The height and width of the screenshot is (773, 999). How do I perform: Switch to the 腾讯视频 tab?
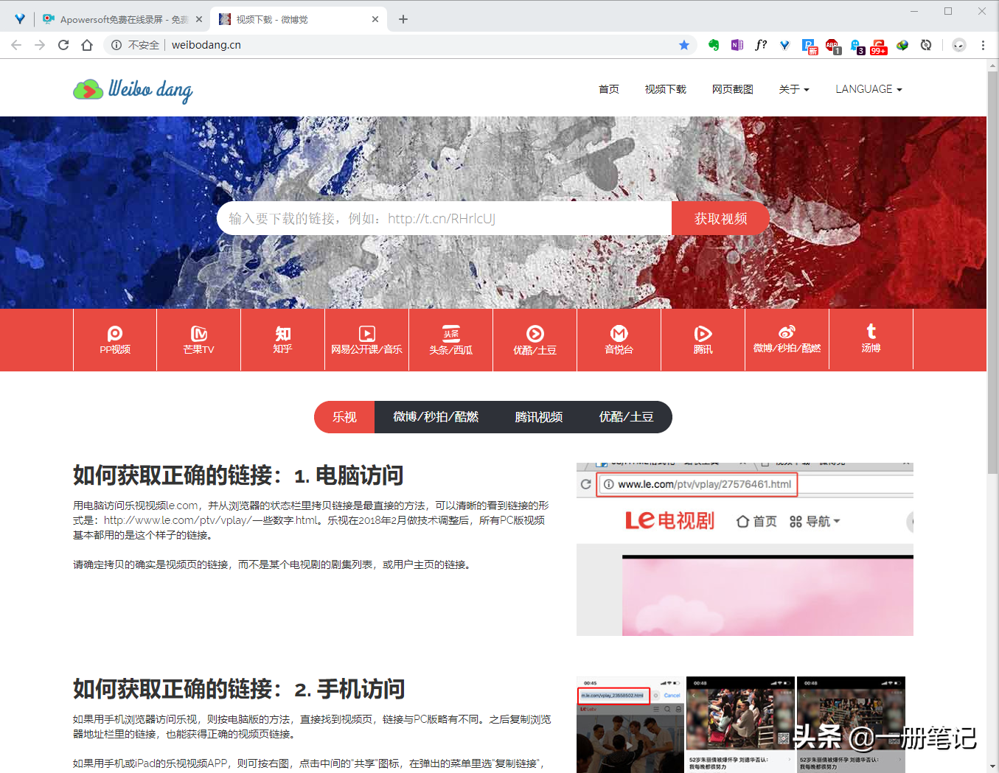point(539,417)
